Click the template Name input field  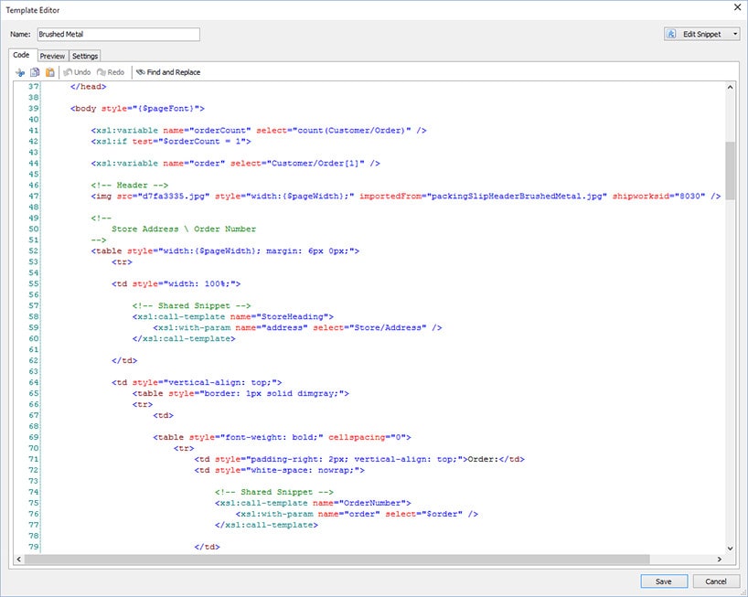point(118,34)
